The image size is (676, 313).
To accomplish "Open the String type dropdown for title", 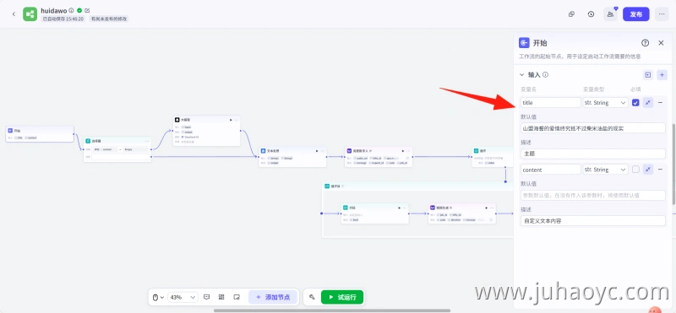I will coord(605,102).
